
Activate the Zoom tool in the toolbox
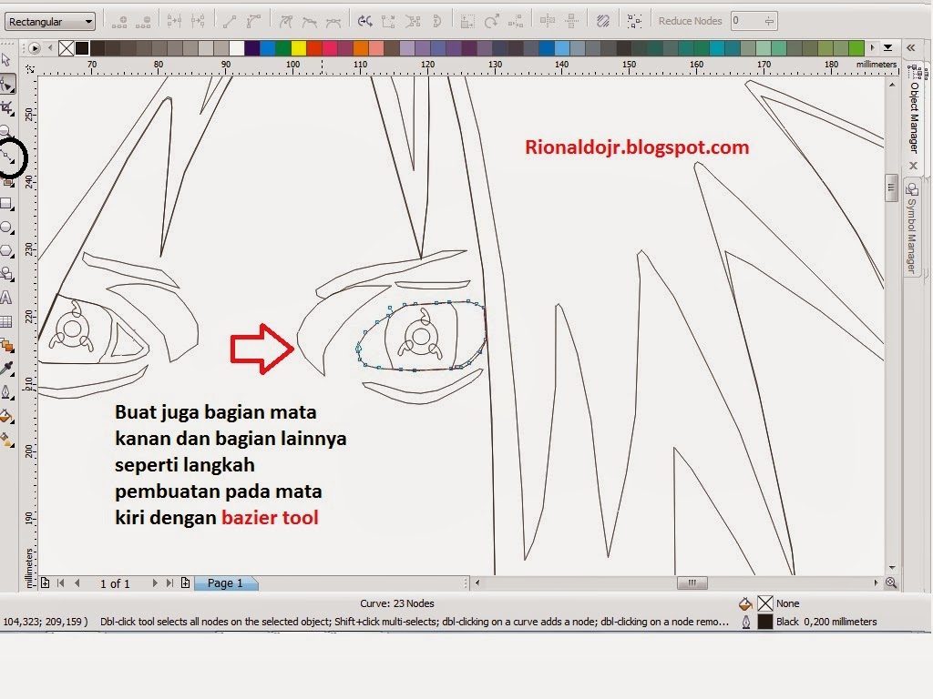click(x=6, y=130)
